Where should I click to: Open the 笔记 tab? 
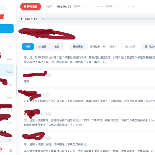(x=57, y=46)
